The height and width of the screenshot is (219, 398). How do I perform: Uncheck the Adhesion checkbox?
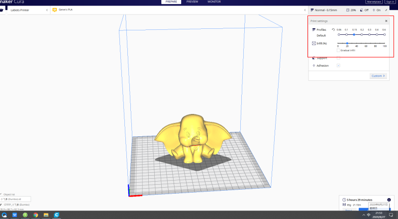[338, 66]
